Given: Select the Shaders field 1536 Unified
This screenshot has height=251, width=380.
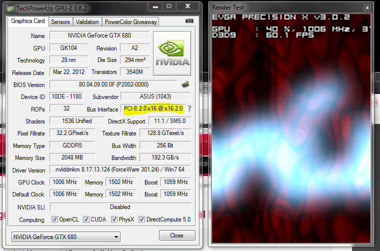Looking at the screenshot, I should coord(77,121).
